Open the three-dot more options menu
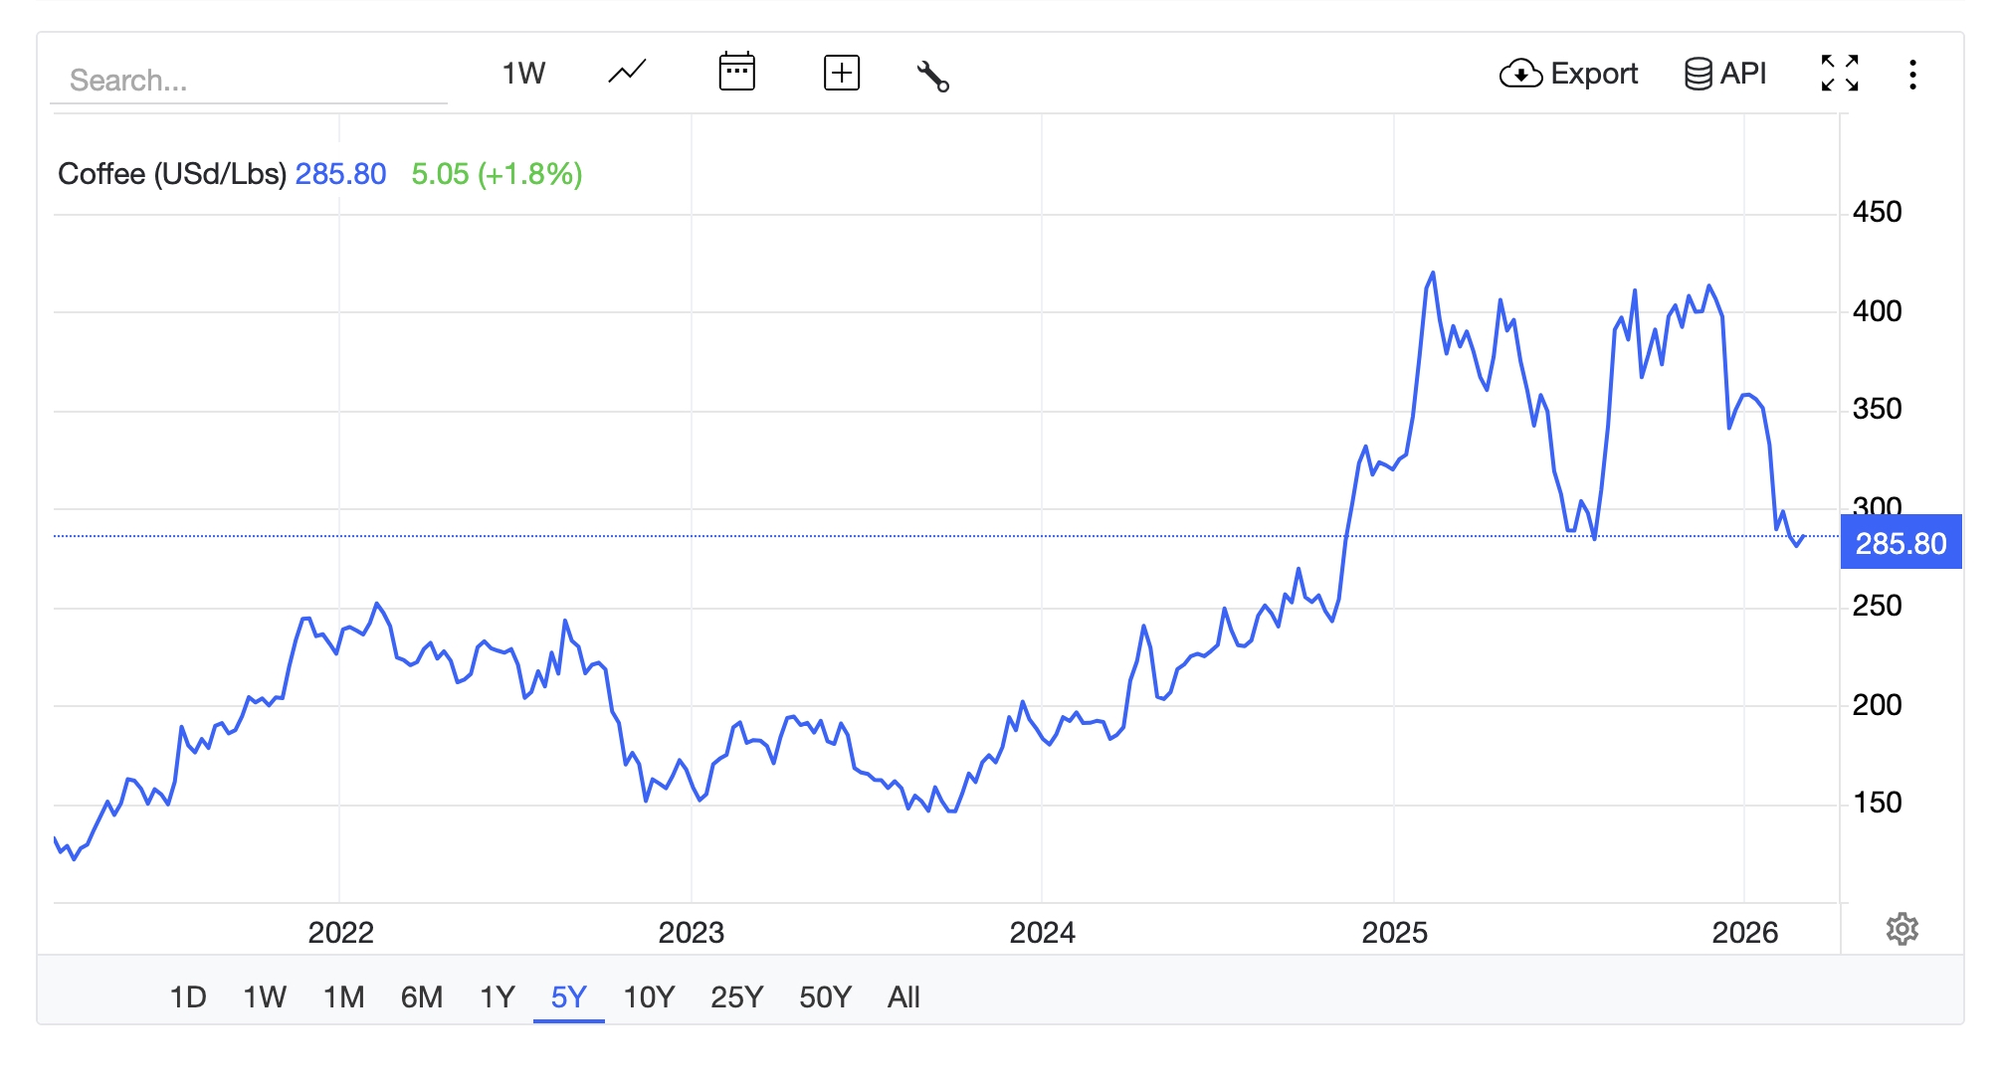Screen dimensions: 2000x1084 [1911, 75]
